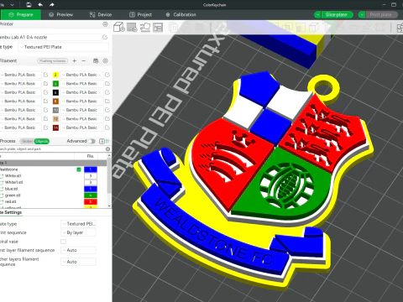Open Printer section settings gear
403x302 pixels.
tap(105, 24)
